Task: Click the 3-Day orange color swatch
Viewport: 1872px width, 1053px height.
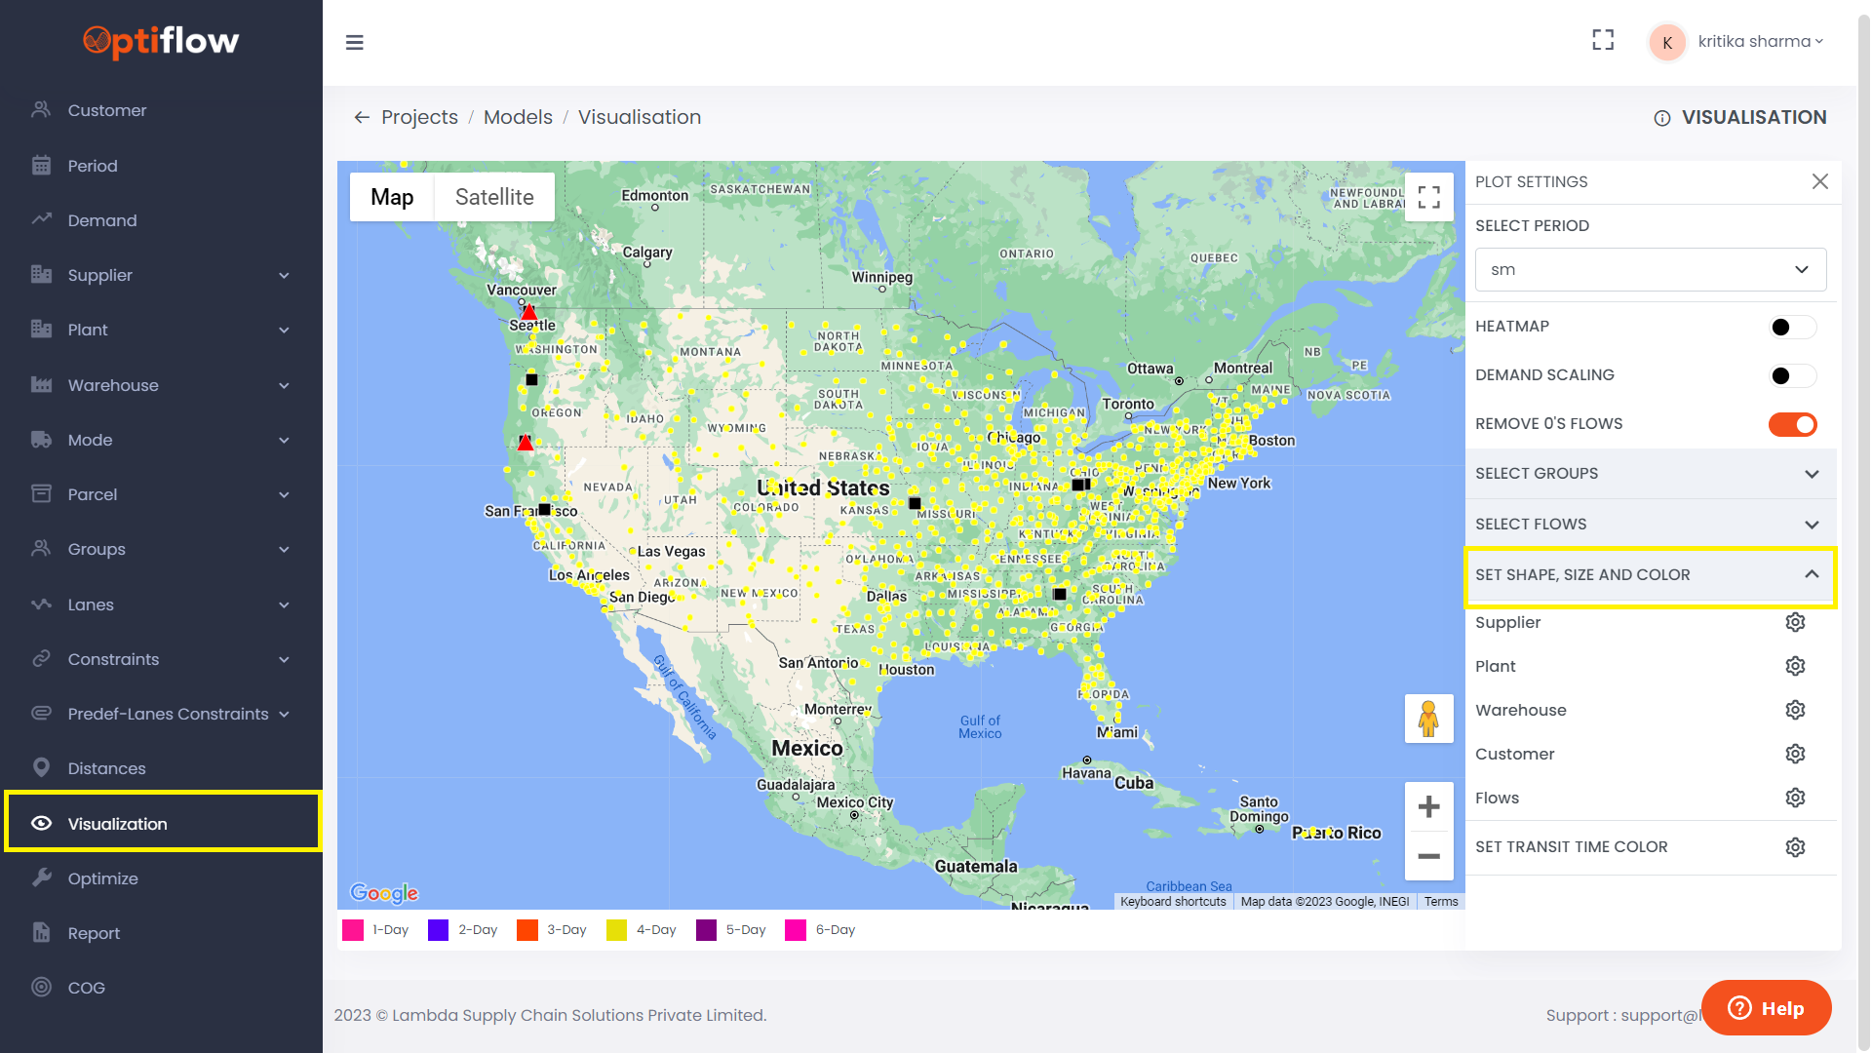Action: tap(527, 930)
